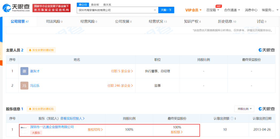Screen dimensions: 280x139
Task: Switch to 经营风险 tab
Action: tap(89, 22)
